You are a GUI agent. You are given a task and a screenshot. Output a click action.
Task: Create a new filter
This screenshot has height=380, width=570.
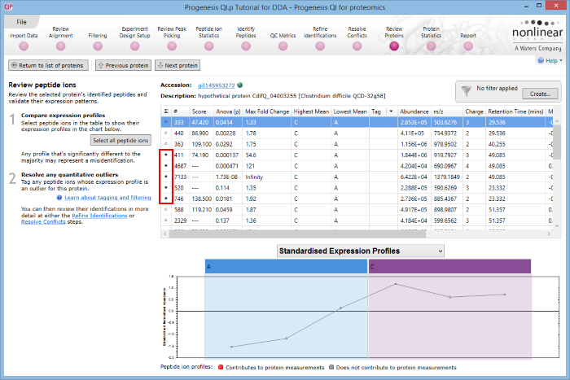tap(540, 94)
